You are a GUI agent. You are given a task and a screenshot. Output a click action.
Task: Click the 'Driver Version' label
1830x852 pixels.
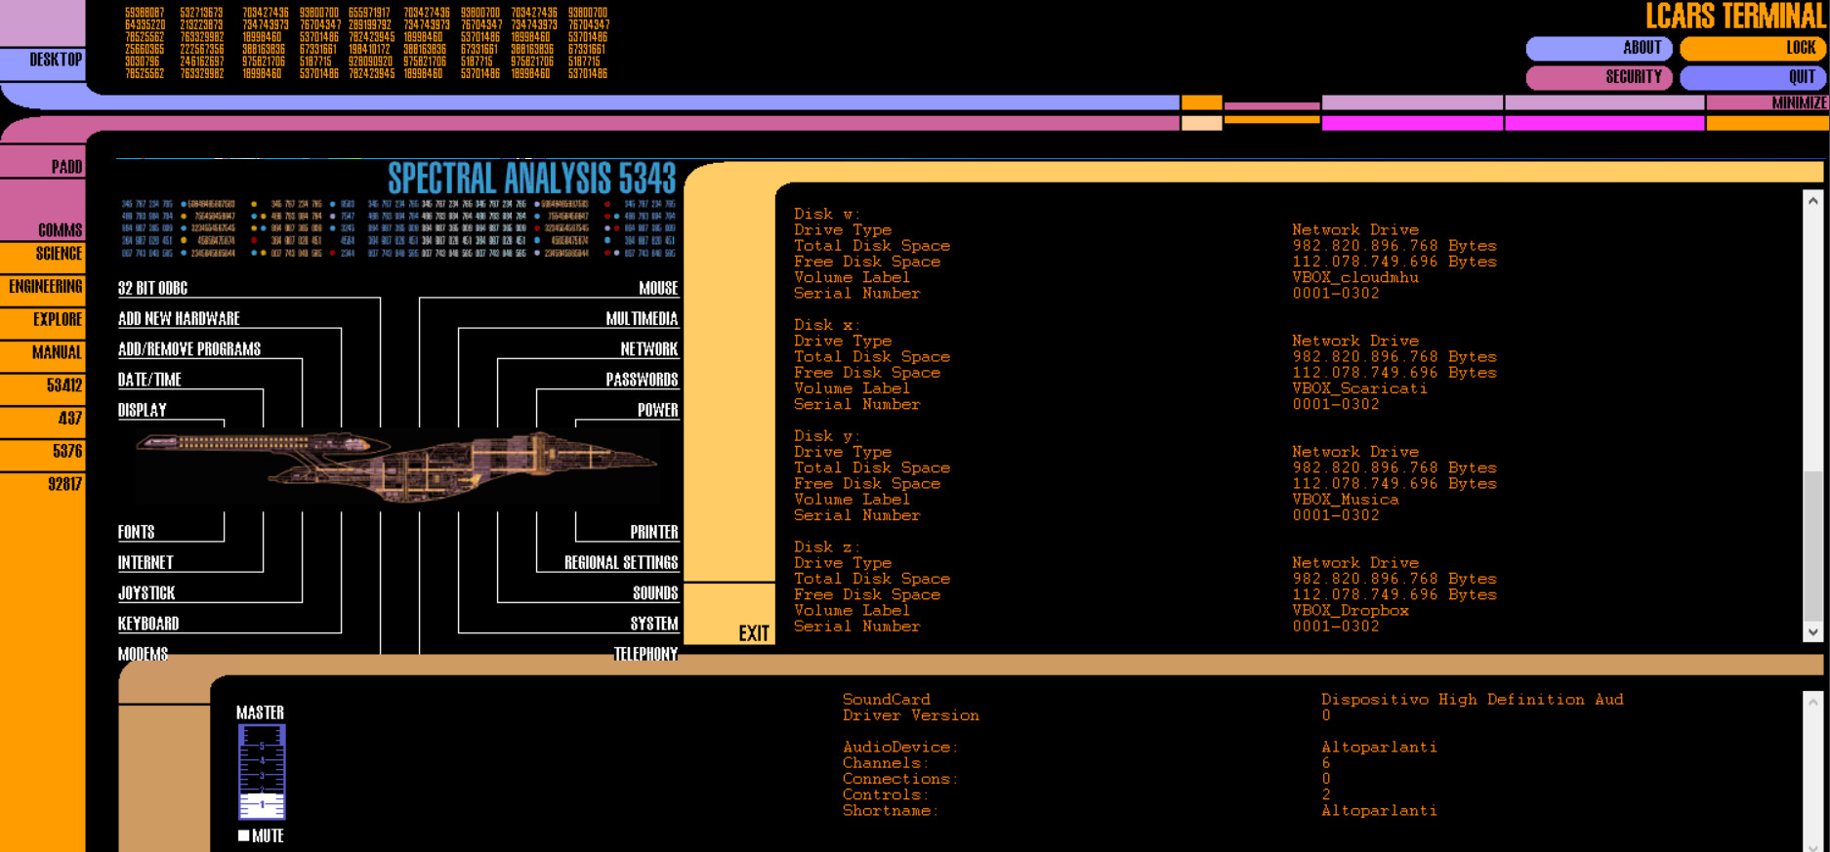911,715
